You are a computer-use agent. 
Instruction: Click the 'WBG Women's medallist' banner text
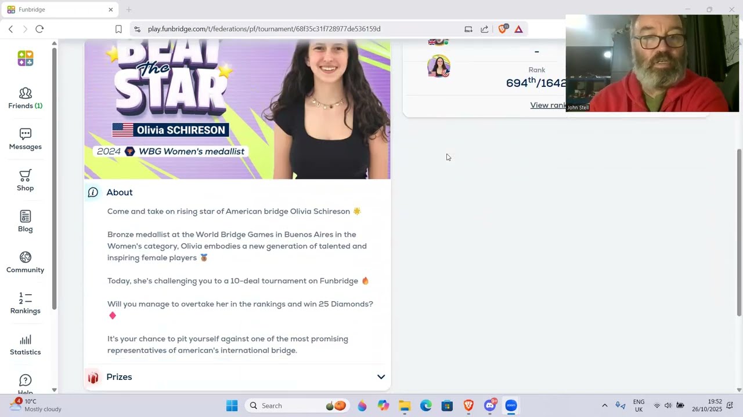tap(192, 152)
